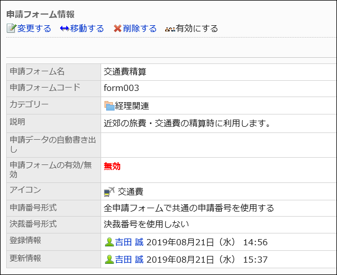This screenshot has height=275, width=337.
Task: Click the update timestamp ending 15:37
Action: (x=207, y=259)
